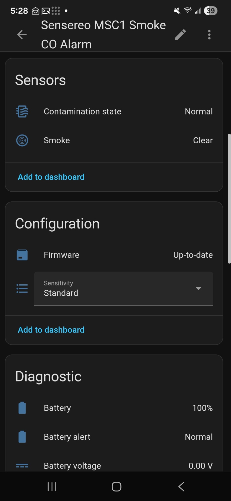Tap the Battery alert icon
The width and height of the screenshot is (231, 501).
pos(22,437)
